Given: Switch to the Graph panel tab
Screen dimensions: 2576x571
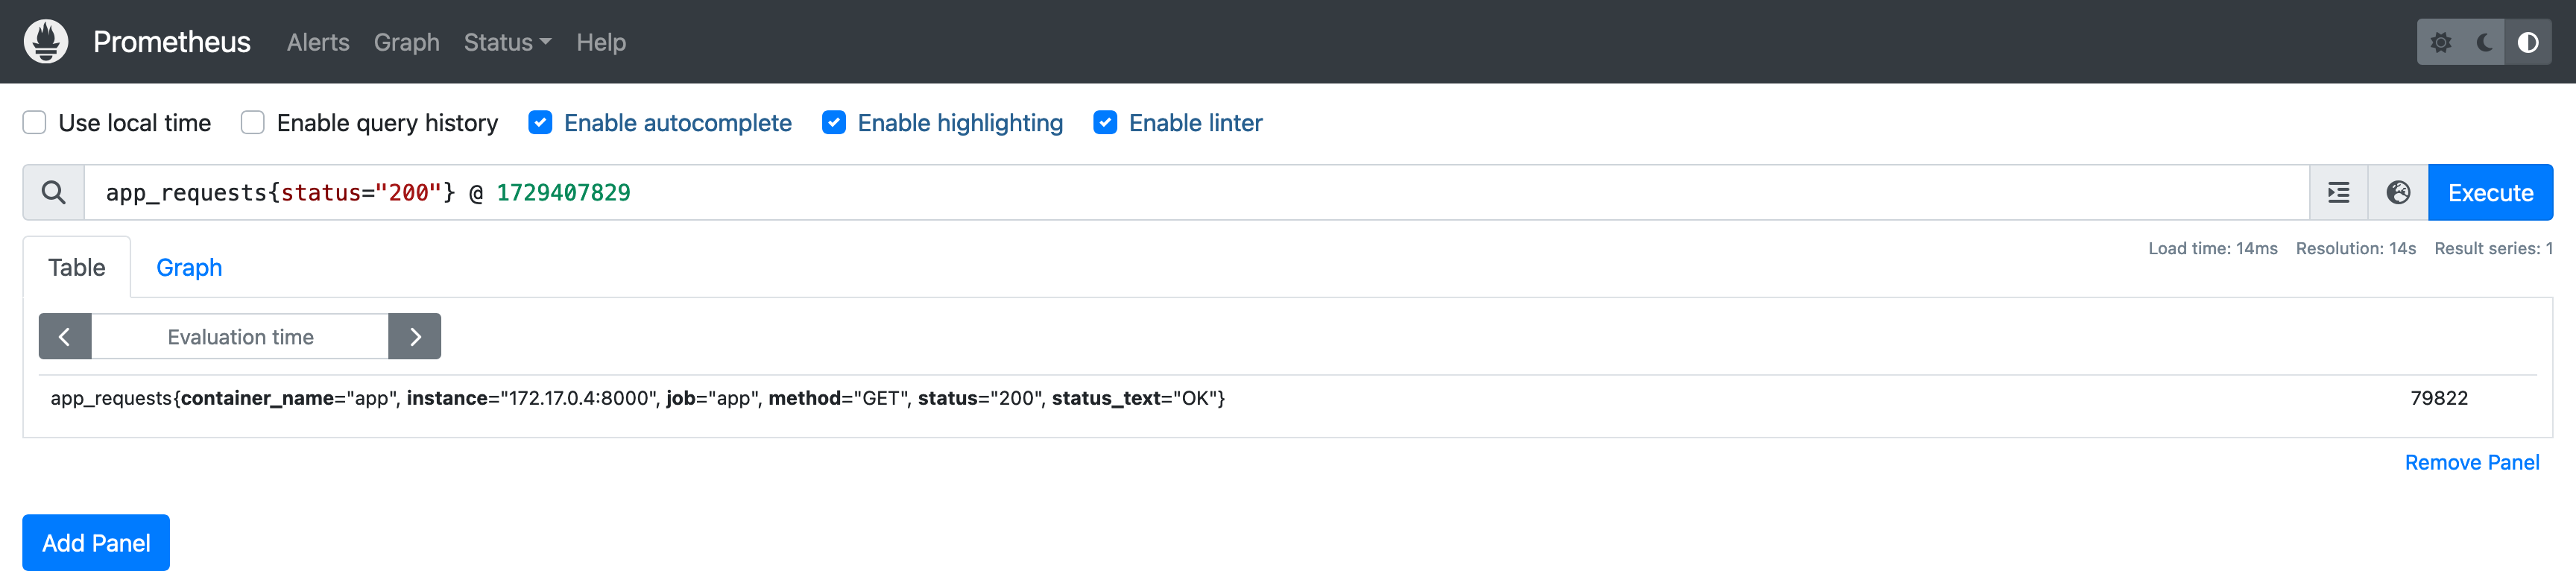Looking at the screenshot, I should pos(189,267).
